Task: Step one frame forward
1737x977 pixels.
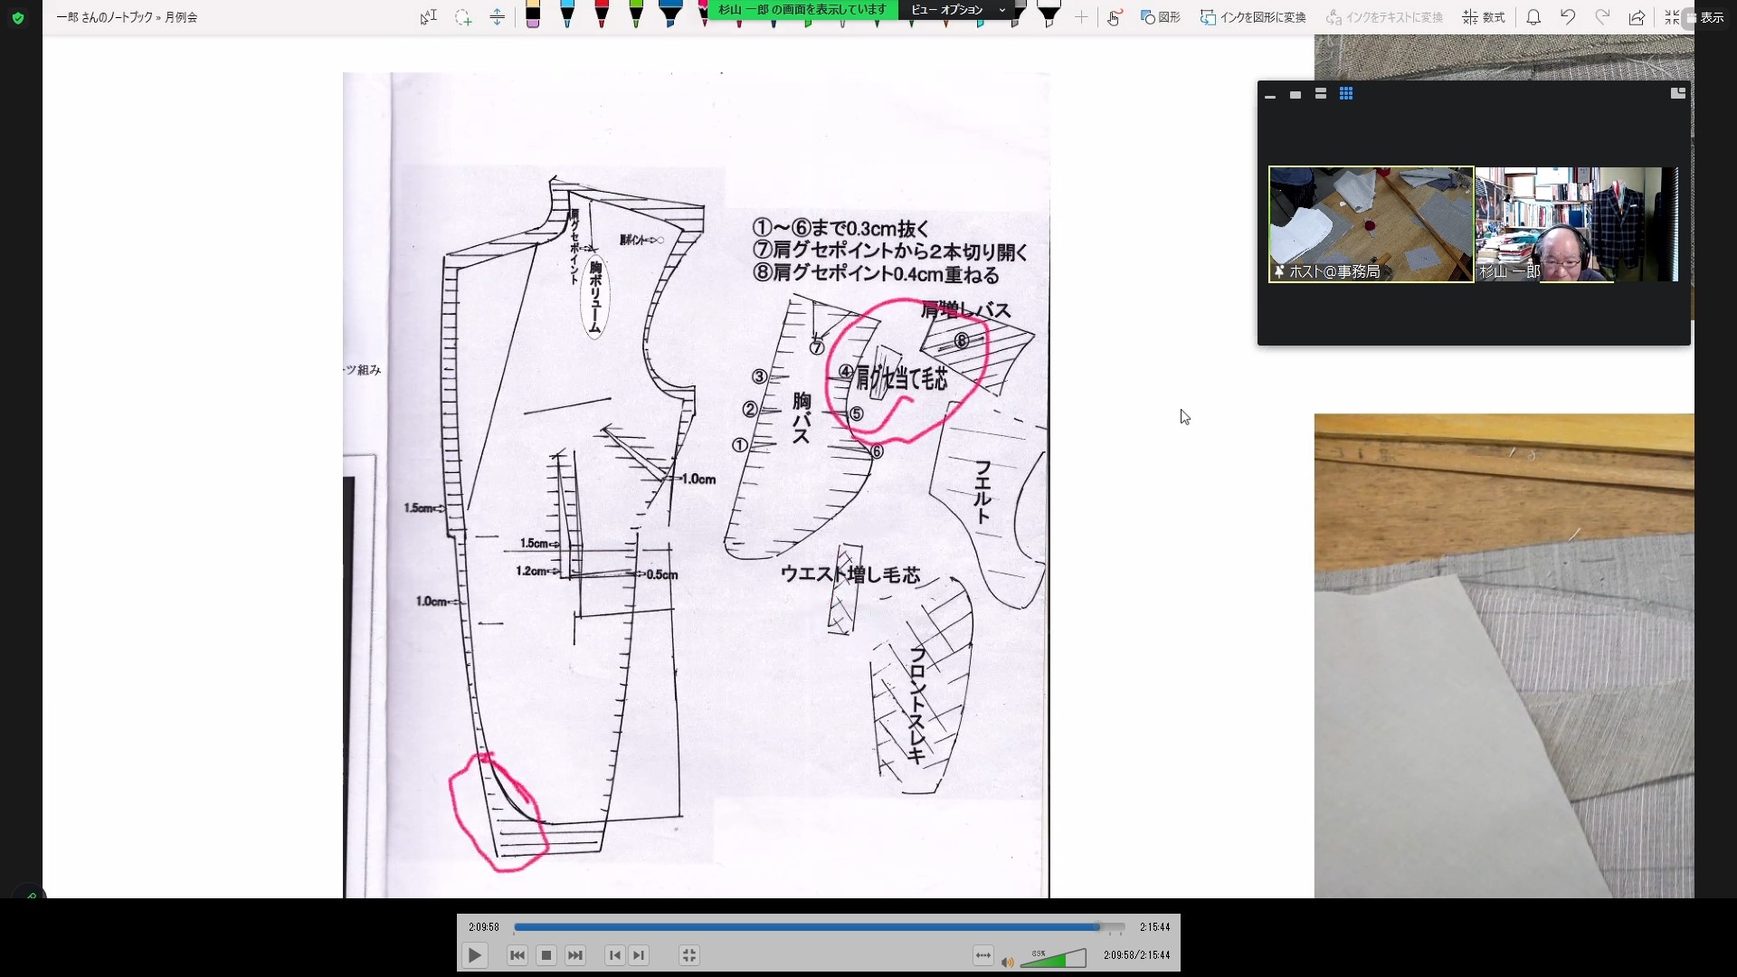Action: click(x=640, y=955)
